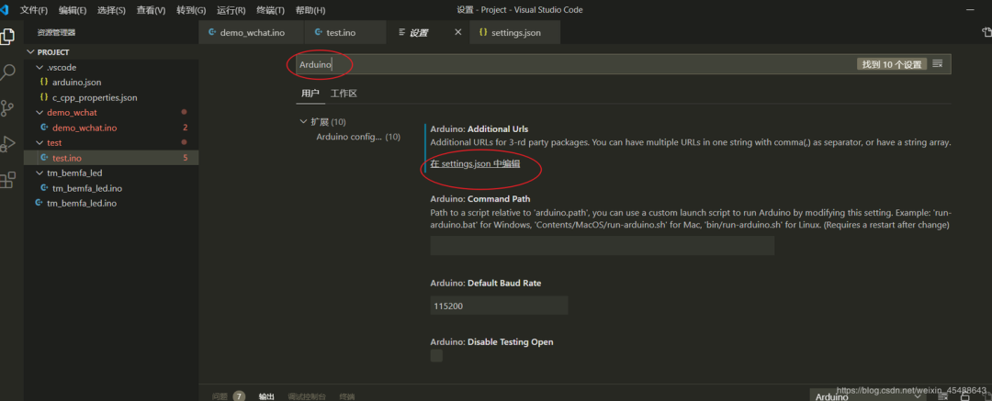The image size is (992, 401).
Task: Switch to the 输出 panel tab
Action: tap(266, 396)
